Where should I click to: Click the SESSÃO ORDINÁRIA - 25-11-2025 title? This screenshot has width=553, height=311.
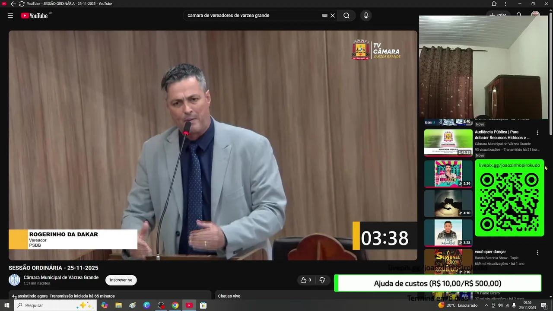click(x=54, y=268)
